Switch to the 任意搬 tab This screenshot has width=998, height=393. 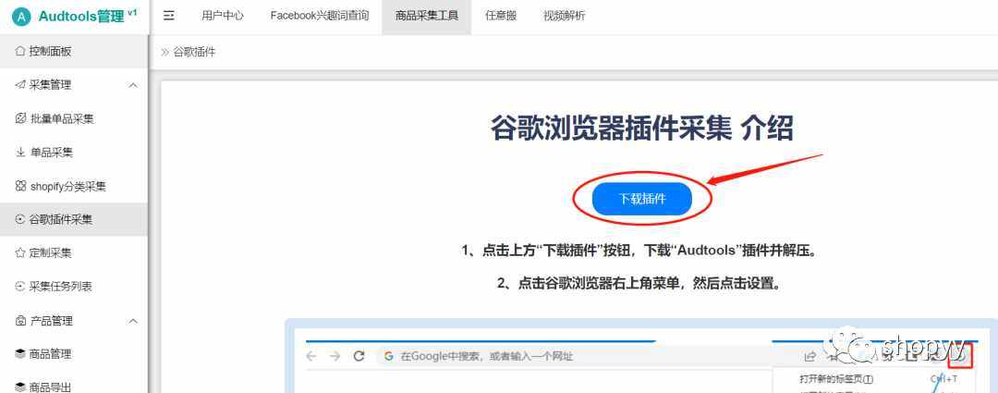(x=500, y=16)
